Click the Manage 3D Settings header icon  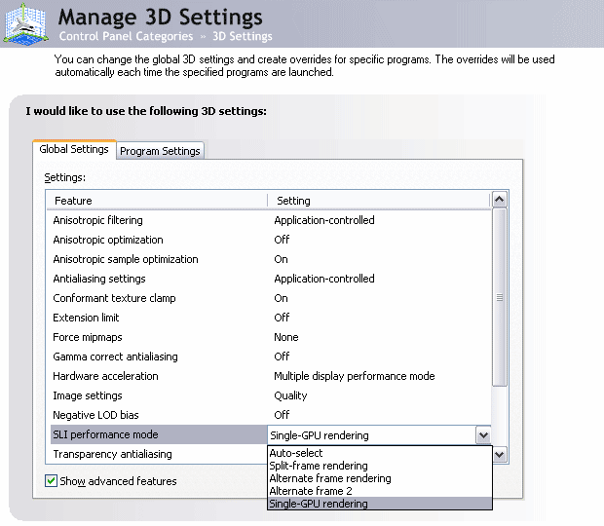coord(26,23)
